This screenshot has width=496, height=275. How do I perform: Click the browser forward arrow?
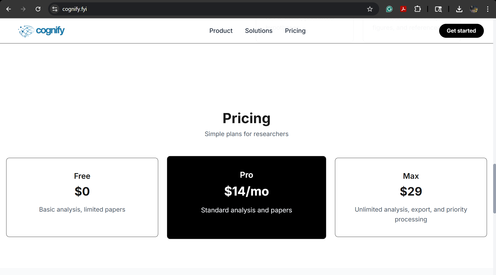(23, 9)
